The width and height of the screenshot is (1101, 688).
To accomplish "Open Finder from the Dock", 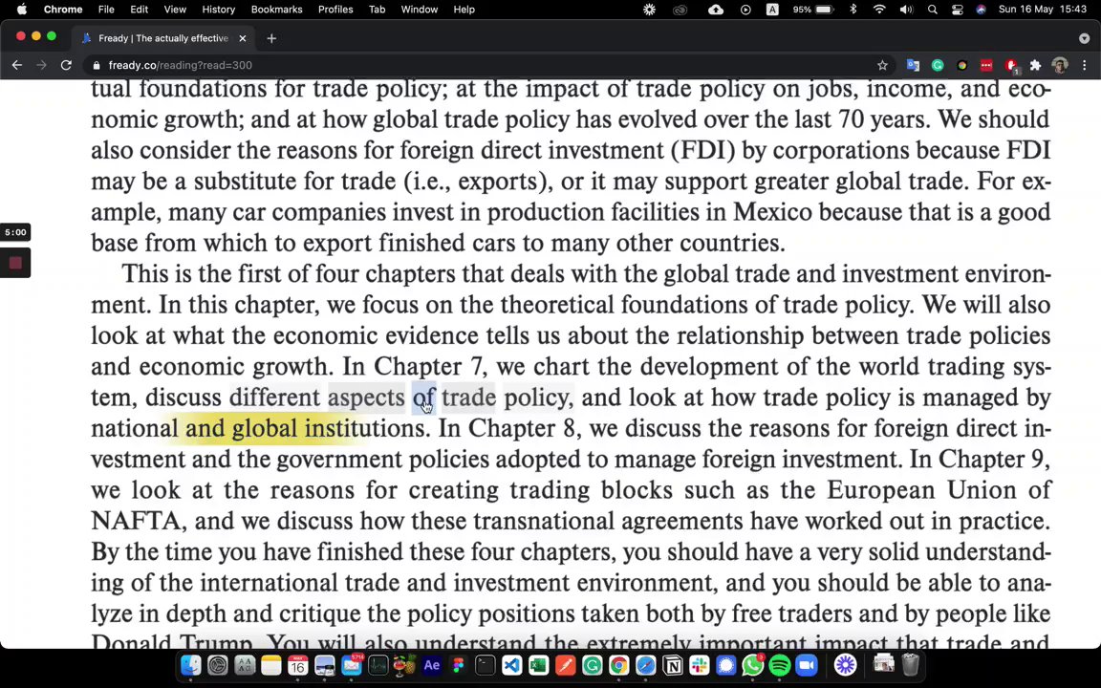I will 190,665.
